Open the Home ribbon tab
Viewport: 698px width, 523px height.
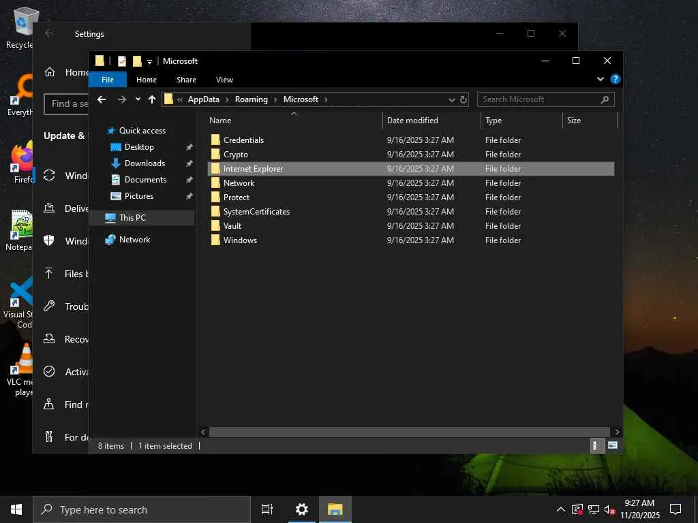(x=147, y=80)
